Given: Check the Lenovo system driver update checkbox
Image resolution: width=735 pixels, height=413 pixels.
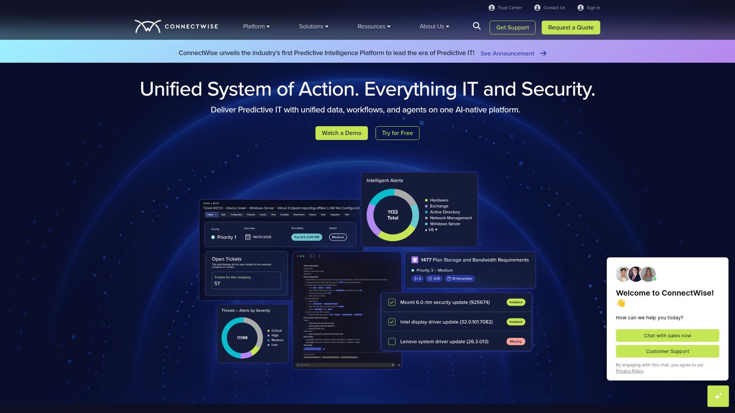Looking at the screenshot, I should [x=392, y=342].
